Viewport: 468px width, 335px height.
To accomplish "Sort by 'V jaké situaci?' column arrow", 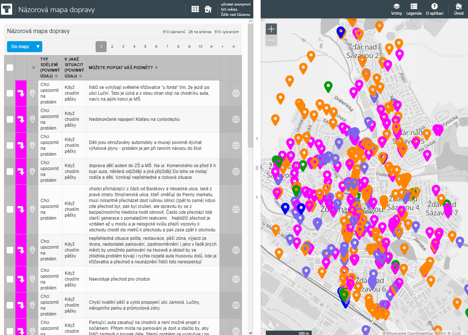I will (x=80, y=76).
